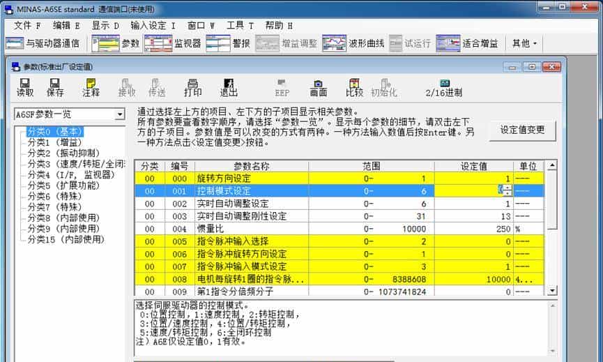Screen dimensions: 603x362
Task: Select 分类5 (扩展功能) tree node
Action: (x=63, y=186)
